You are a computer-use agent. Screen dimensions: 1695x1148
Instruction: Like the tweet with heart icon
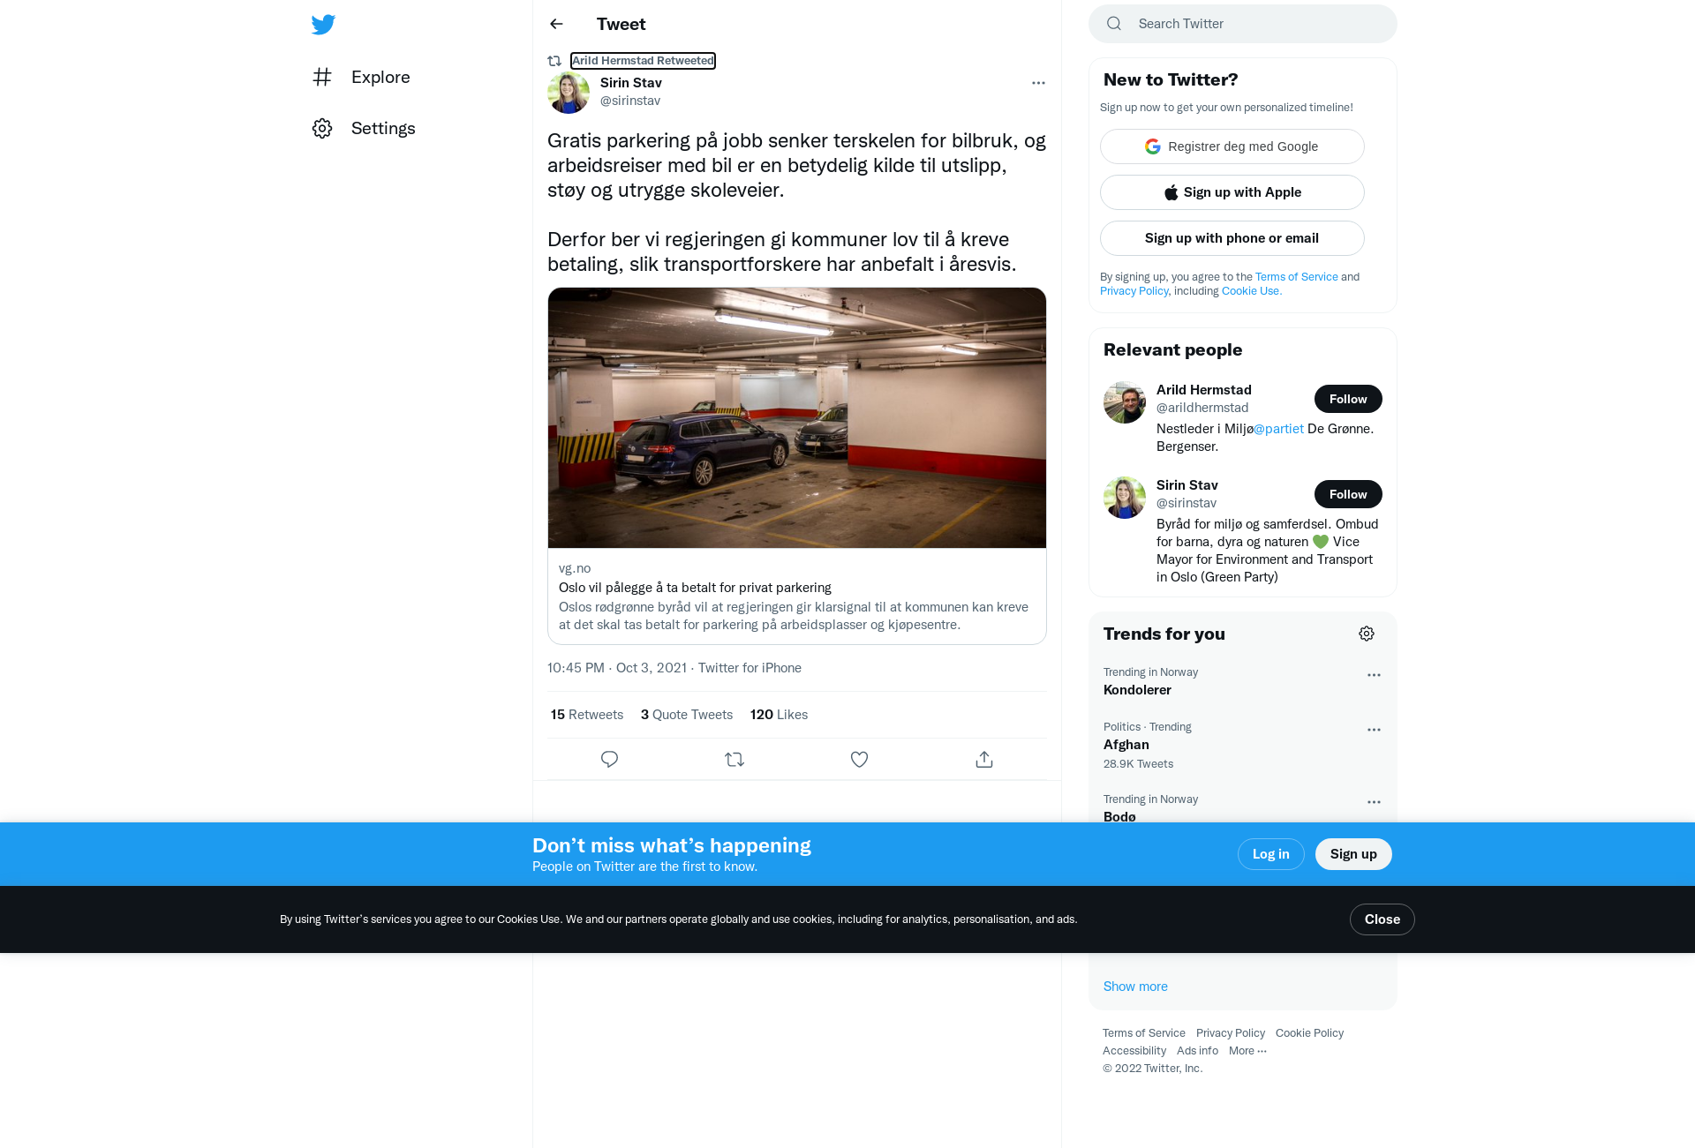coord(859,759)
